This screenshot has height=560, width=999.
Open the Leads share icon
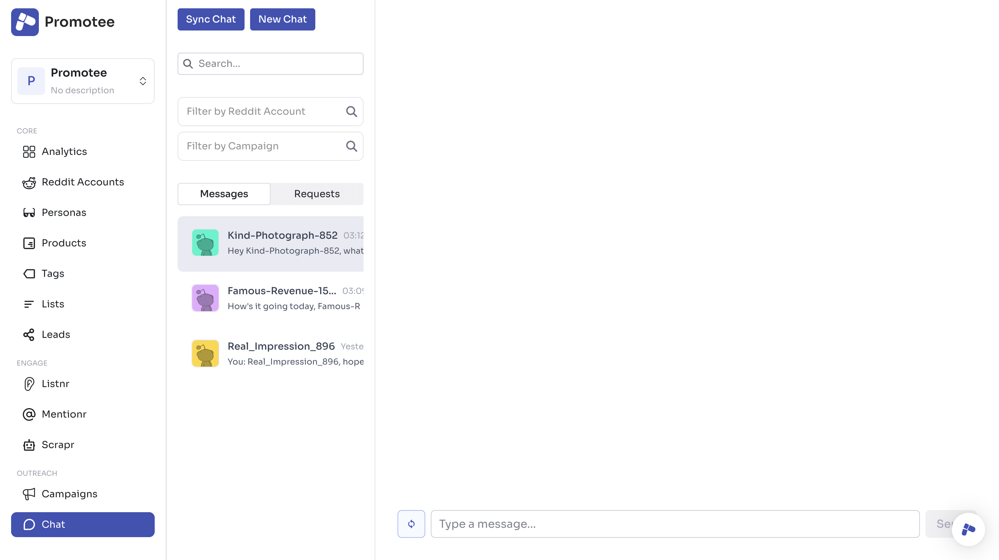point(29,335)
